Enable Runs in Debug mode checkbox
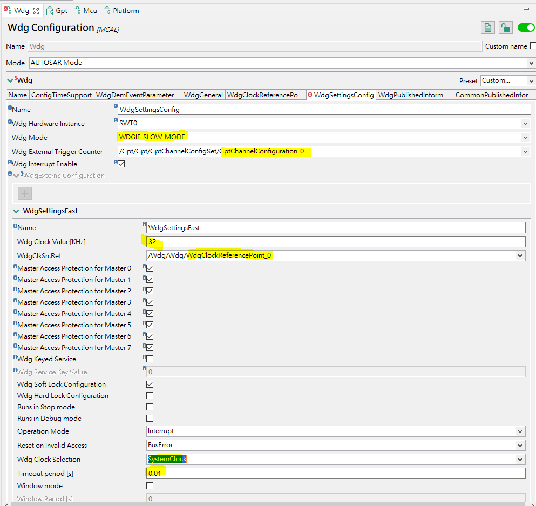Image resolution: width=536 pixels, height=506 pixels. point(150,418)
